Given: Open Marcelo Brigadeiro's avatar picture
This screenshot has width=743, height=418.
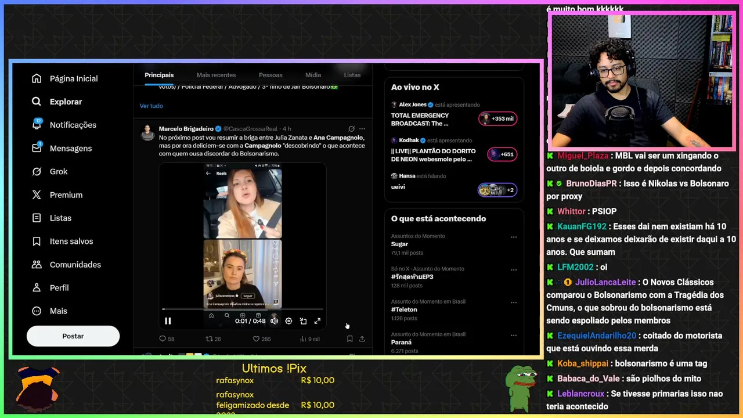Looking at the screenshot, I should click(147, 132).
